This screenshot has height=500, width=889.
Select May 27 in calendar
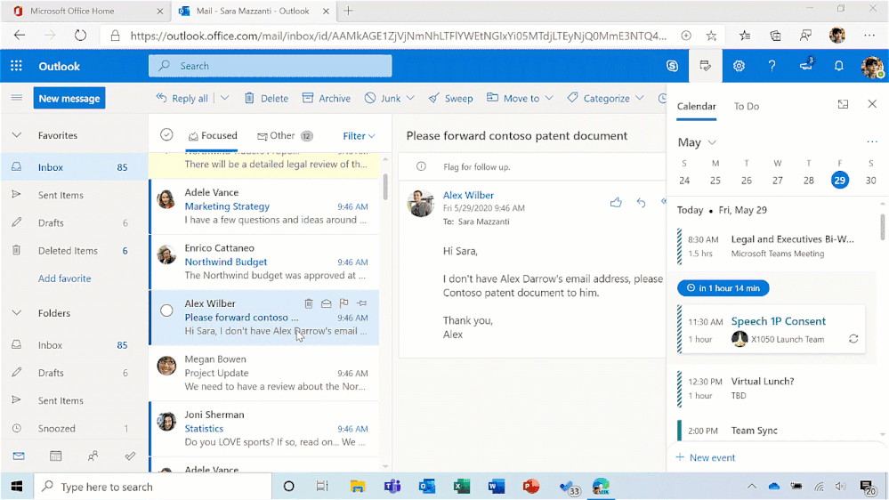pyautogui.click(x=777, y=181)
